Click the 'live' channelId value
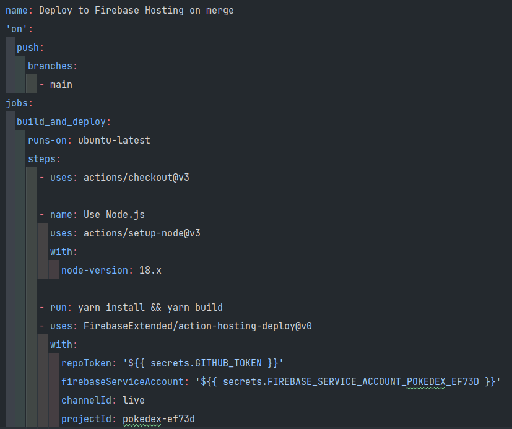 [134, 401]
